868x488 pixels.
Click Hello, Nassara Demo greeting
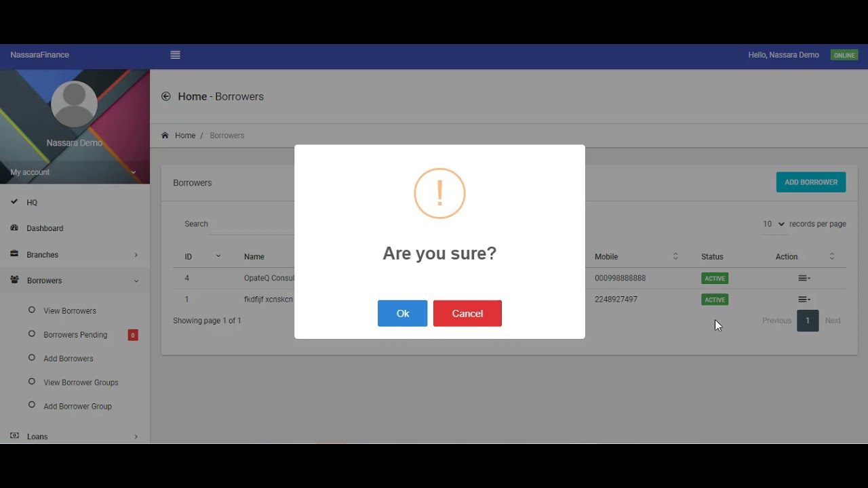point(783,55)
